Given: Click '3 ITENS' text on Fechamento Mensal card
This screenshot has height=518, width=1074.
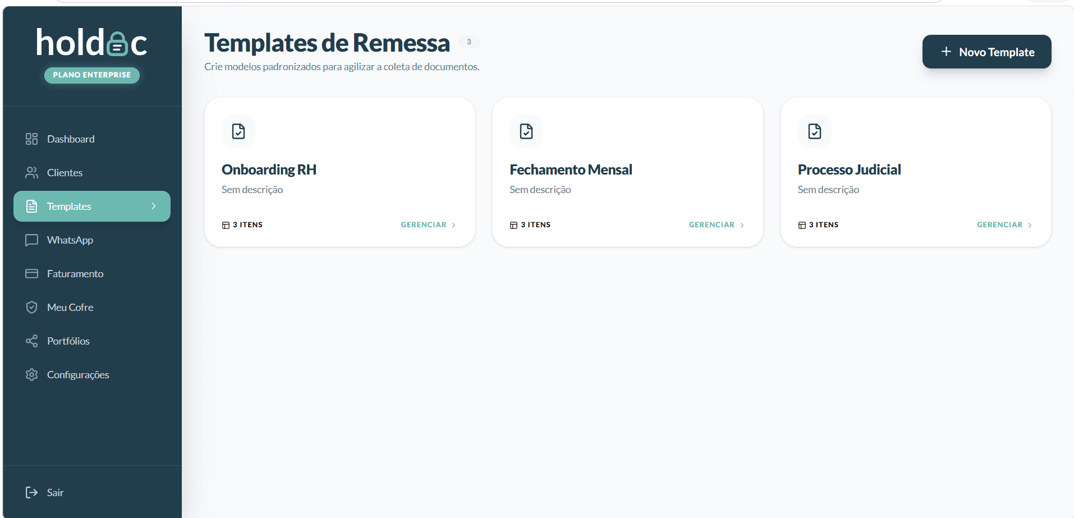Looking at the screenshot, I should 535,225.
